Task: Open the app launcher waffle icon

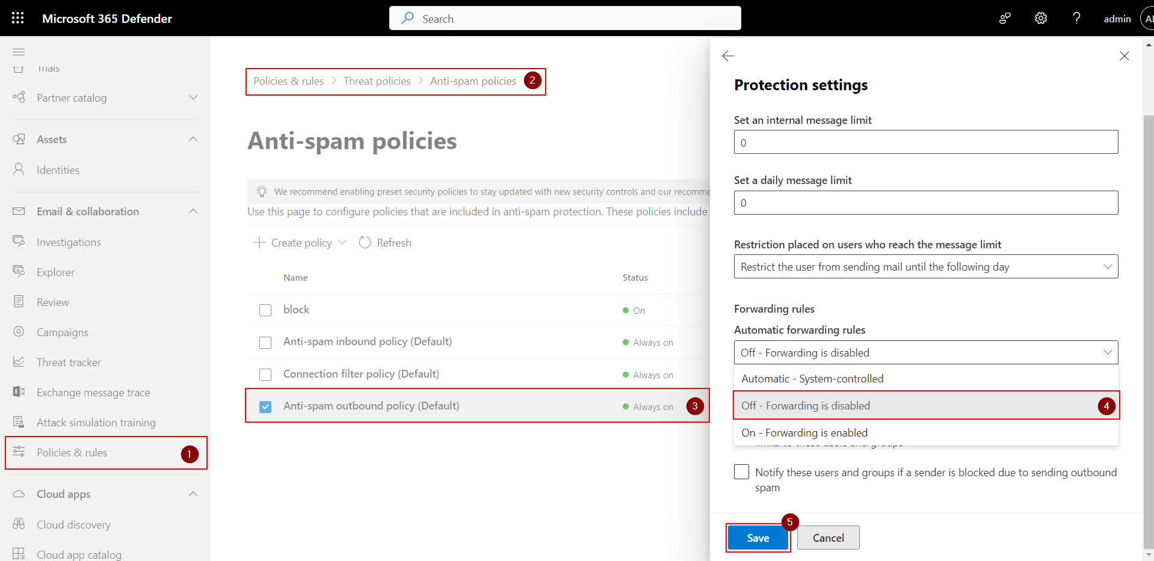Action: pos(17,18)
